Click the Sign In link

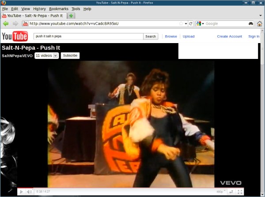pos(254,36)
